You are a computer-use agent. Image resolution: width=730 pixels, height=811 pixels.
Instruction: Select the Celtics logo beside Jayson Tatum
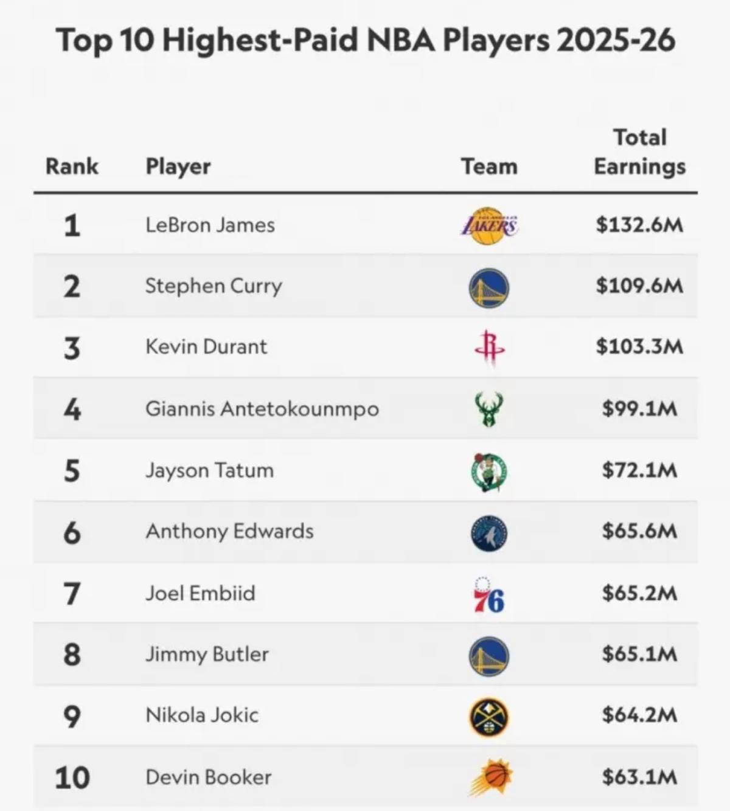coord(489,472)
